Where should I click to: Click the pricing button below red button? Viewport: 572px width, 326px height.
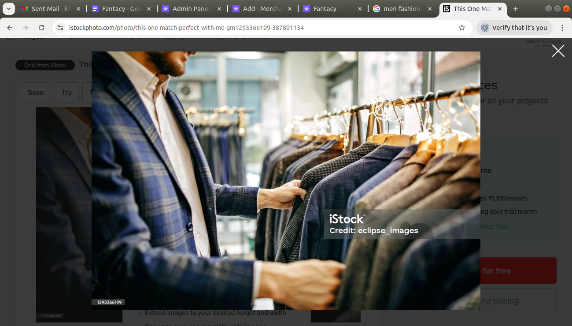click(x=518, y=301)
